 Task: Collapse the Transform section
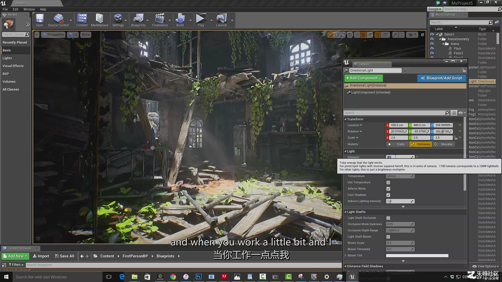(x=345, y=119)
